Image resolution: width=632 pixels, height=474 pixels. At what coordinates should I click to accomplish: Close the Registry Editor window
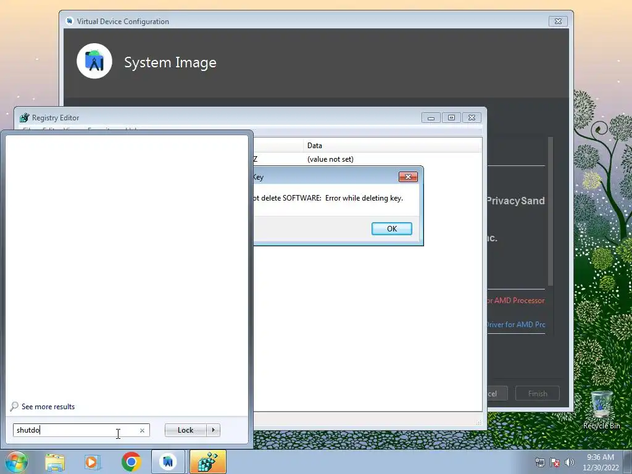pyautogui.click(x=472, y=118)
